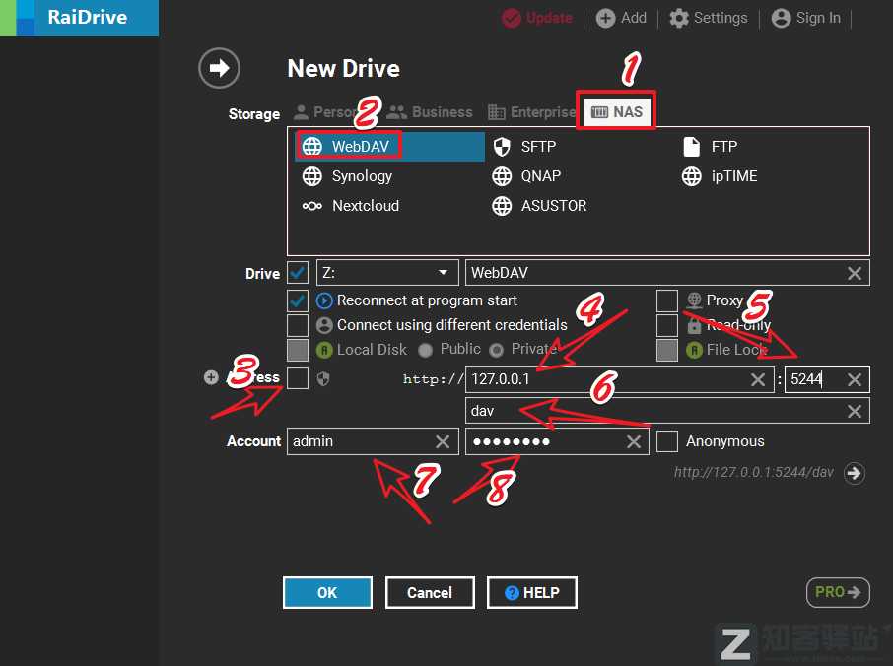Click the Cancel button
Screen dimensions: 893x666
coord(430,592)
